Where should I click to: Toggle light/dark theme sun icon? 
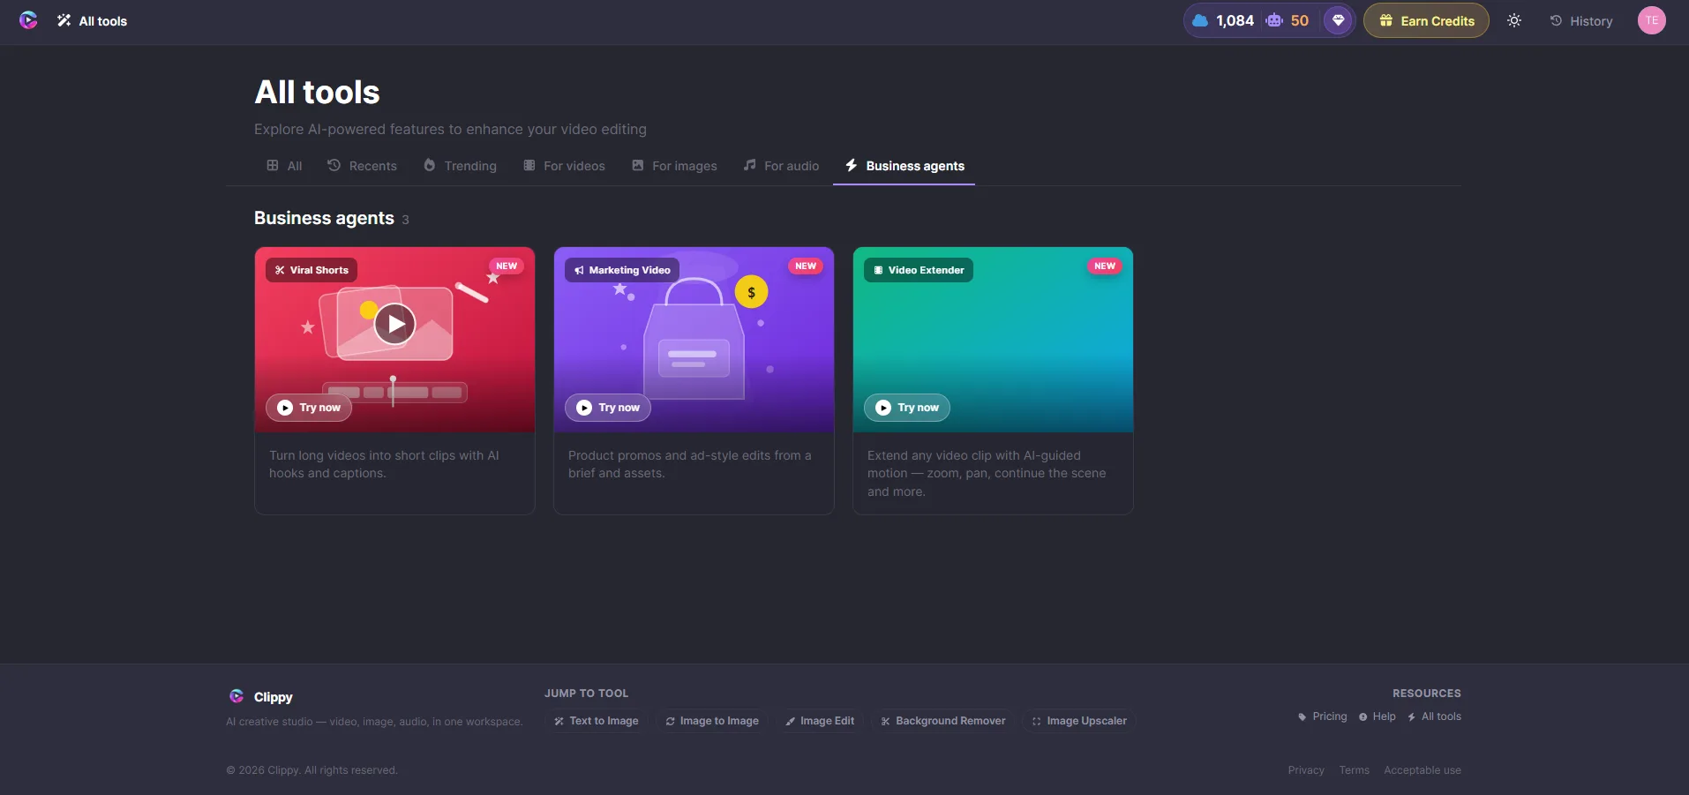coord(1514,20)
